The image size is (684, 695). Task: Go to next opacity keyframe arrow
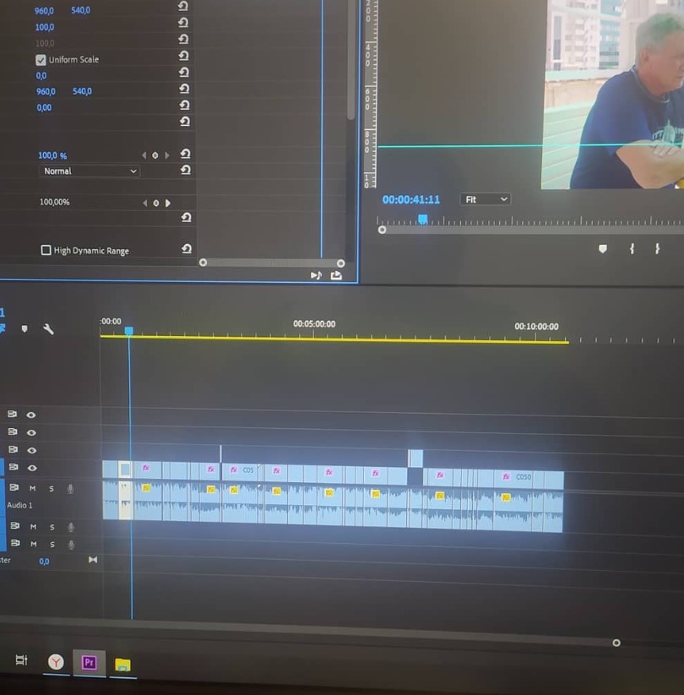click(x=166, y=155)
